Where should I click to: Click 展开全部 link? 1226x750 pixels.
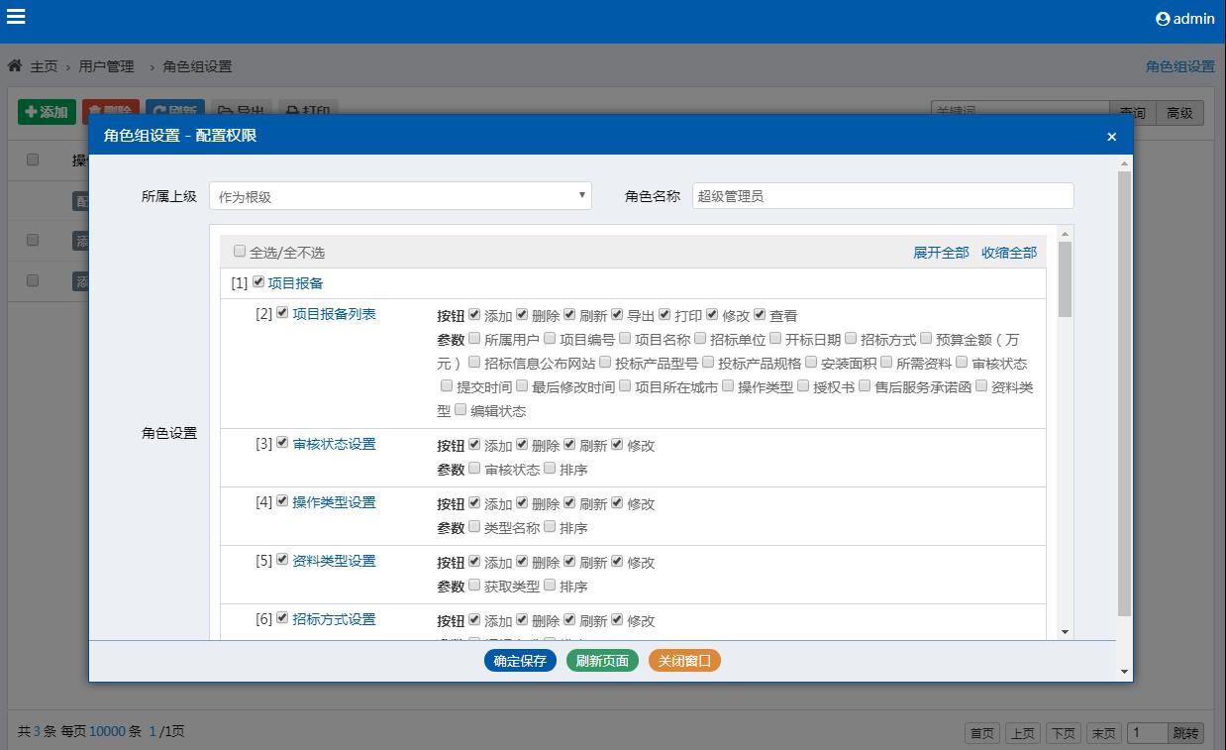click(941, 253)
